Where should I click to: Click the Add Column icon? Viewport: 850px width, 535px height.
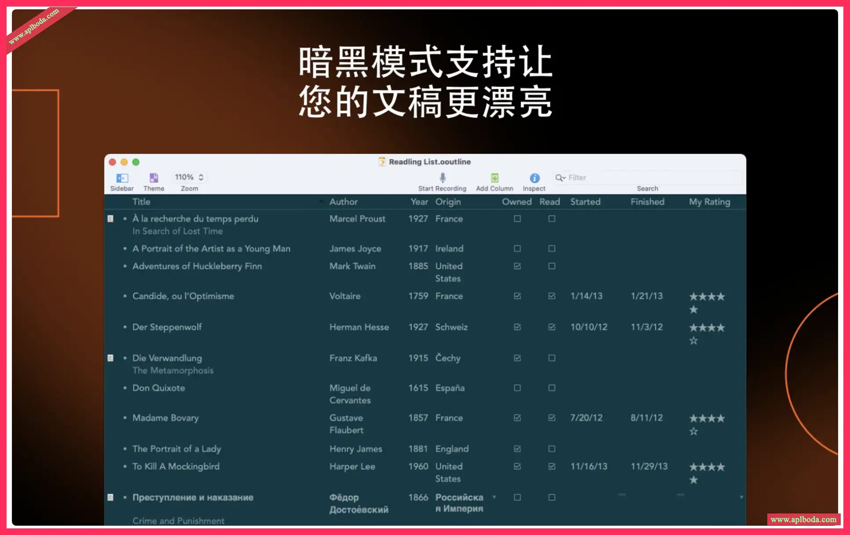pyautogui.click(x=495, y=178)
